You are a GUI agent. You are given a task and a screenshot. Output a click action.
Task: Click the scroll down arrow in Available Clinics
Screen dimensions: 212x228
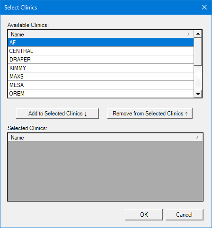point(198,94)
